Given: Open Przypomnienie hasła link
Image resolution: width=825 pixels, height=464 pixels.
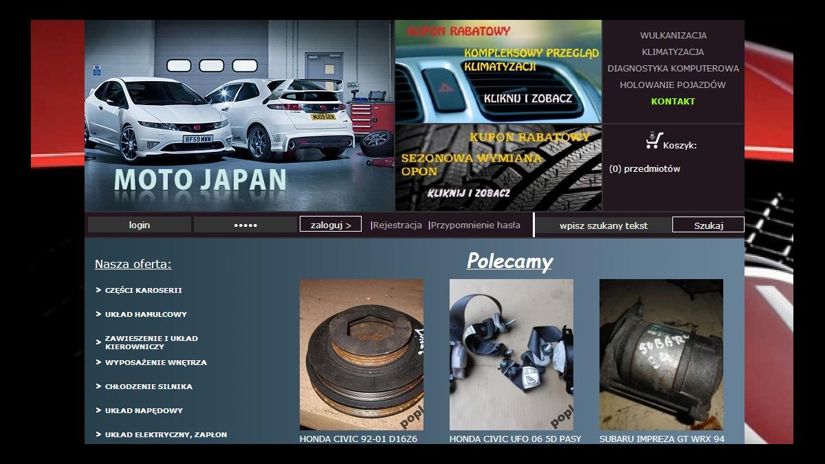Looking at the screenshot, I should click(x=475, y=225).
